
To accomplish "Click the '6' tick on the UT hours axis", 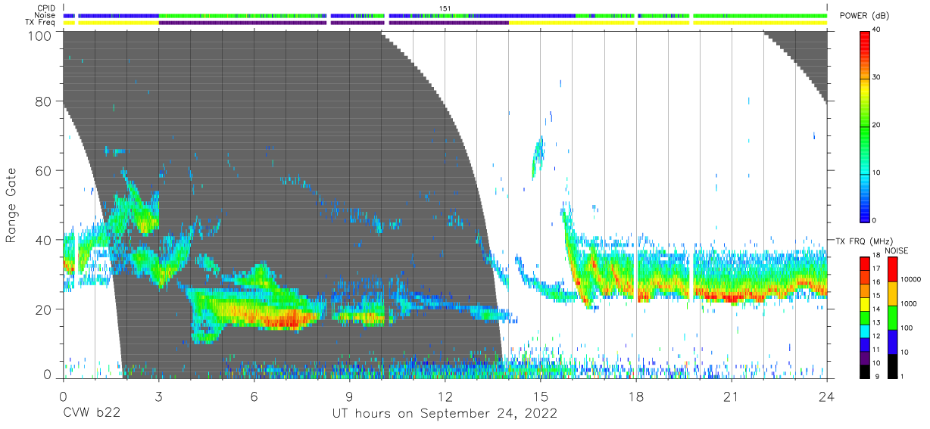I will (x=254, y=396).
